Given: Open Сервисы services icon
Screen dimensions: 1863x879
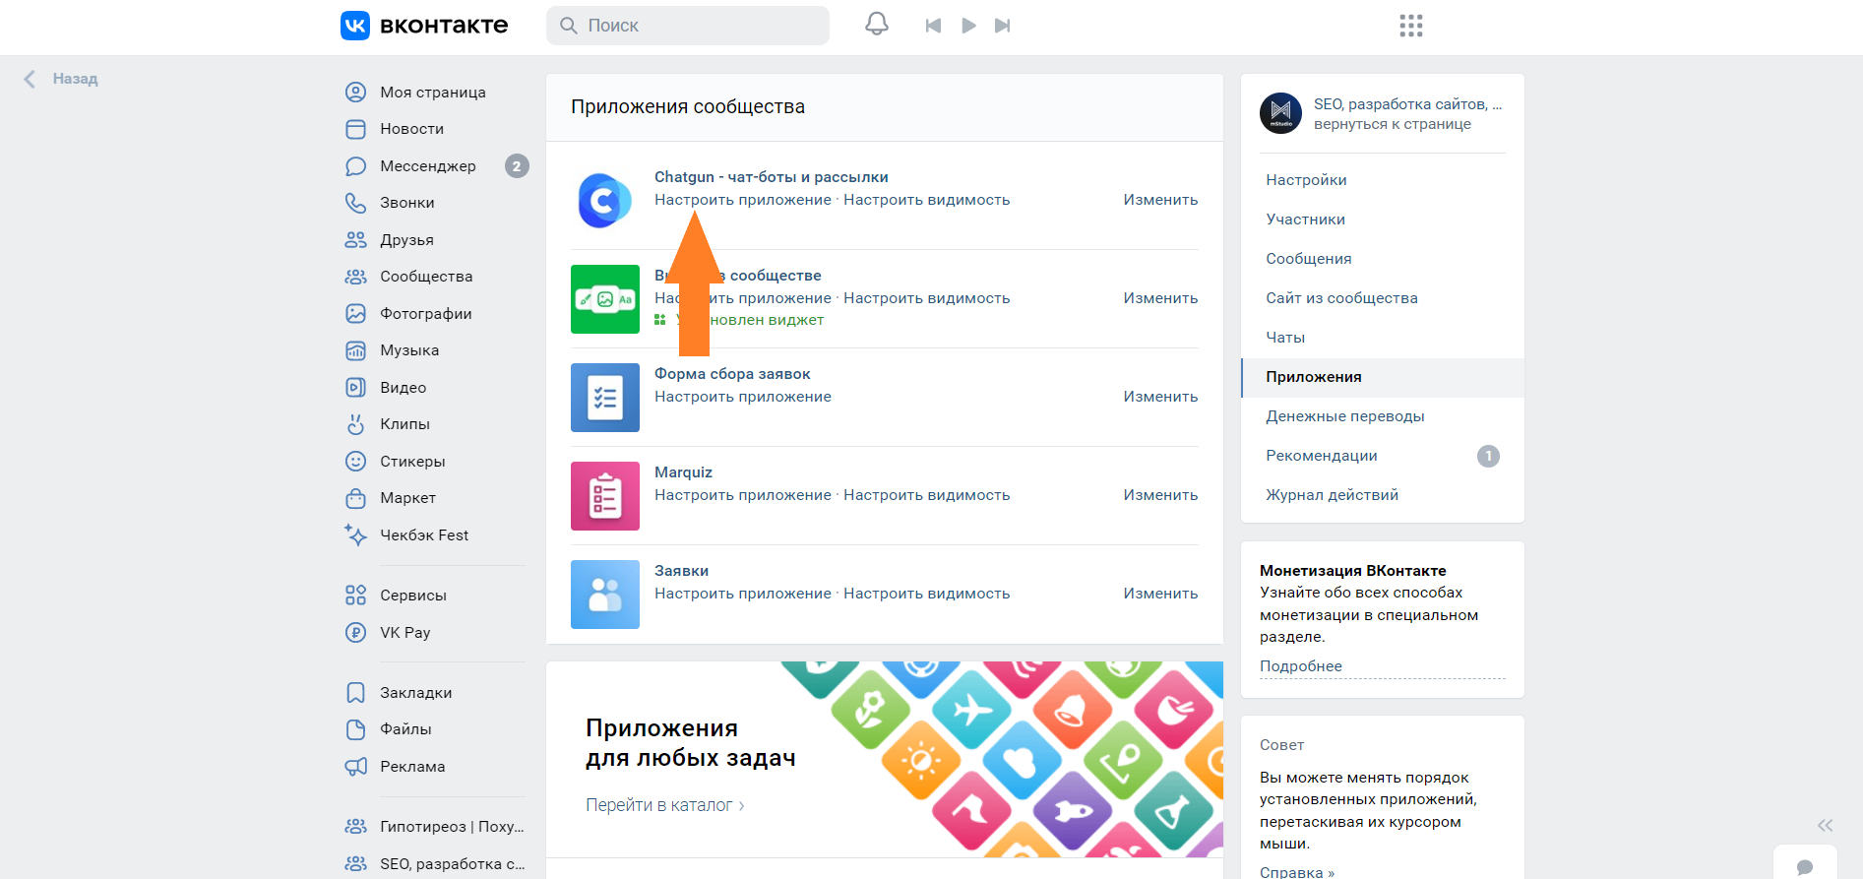Looking at the screenshot, I should point(355,596).
